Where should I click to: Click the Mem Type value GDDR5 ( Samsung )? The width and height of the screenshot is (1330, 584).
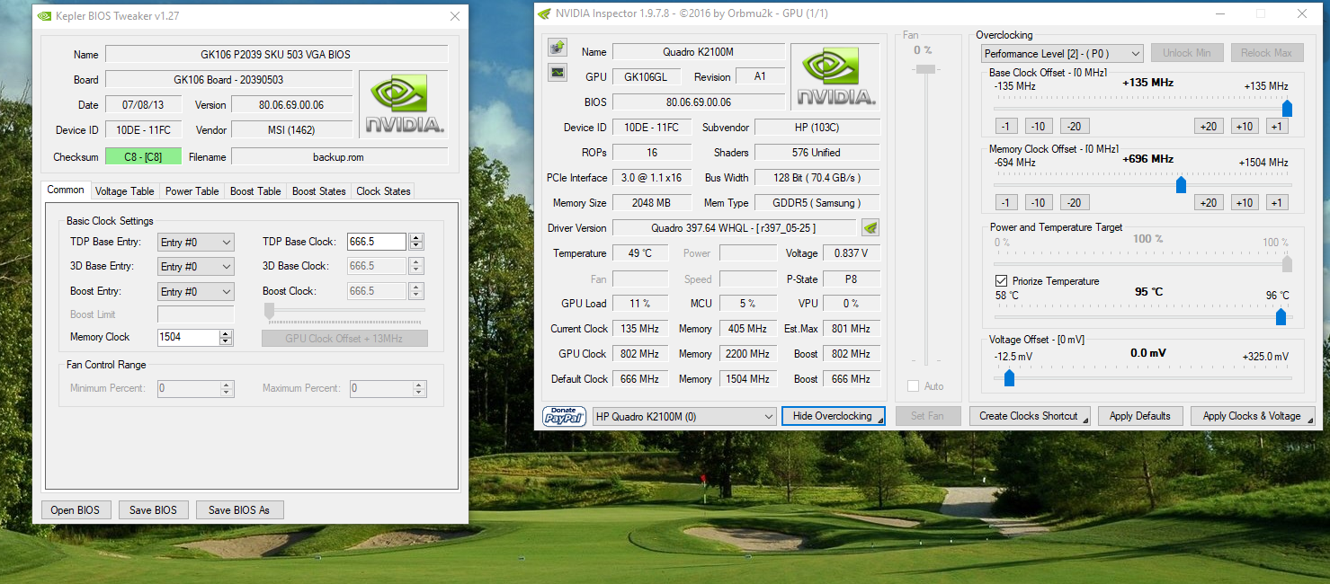tap(817, 203)
